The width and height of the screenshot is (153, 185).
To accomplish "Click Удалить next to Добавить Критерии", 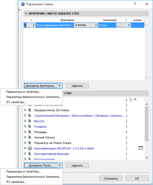I will 77,86.
